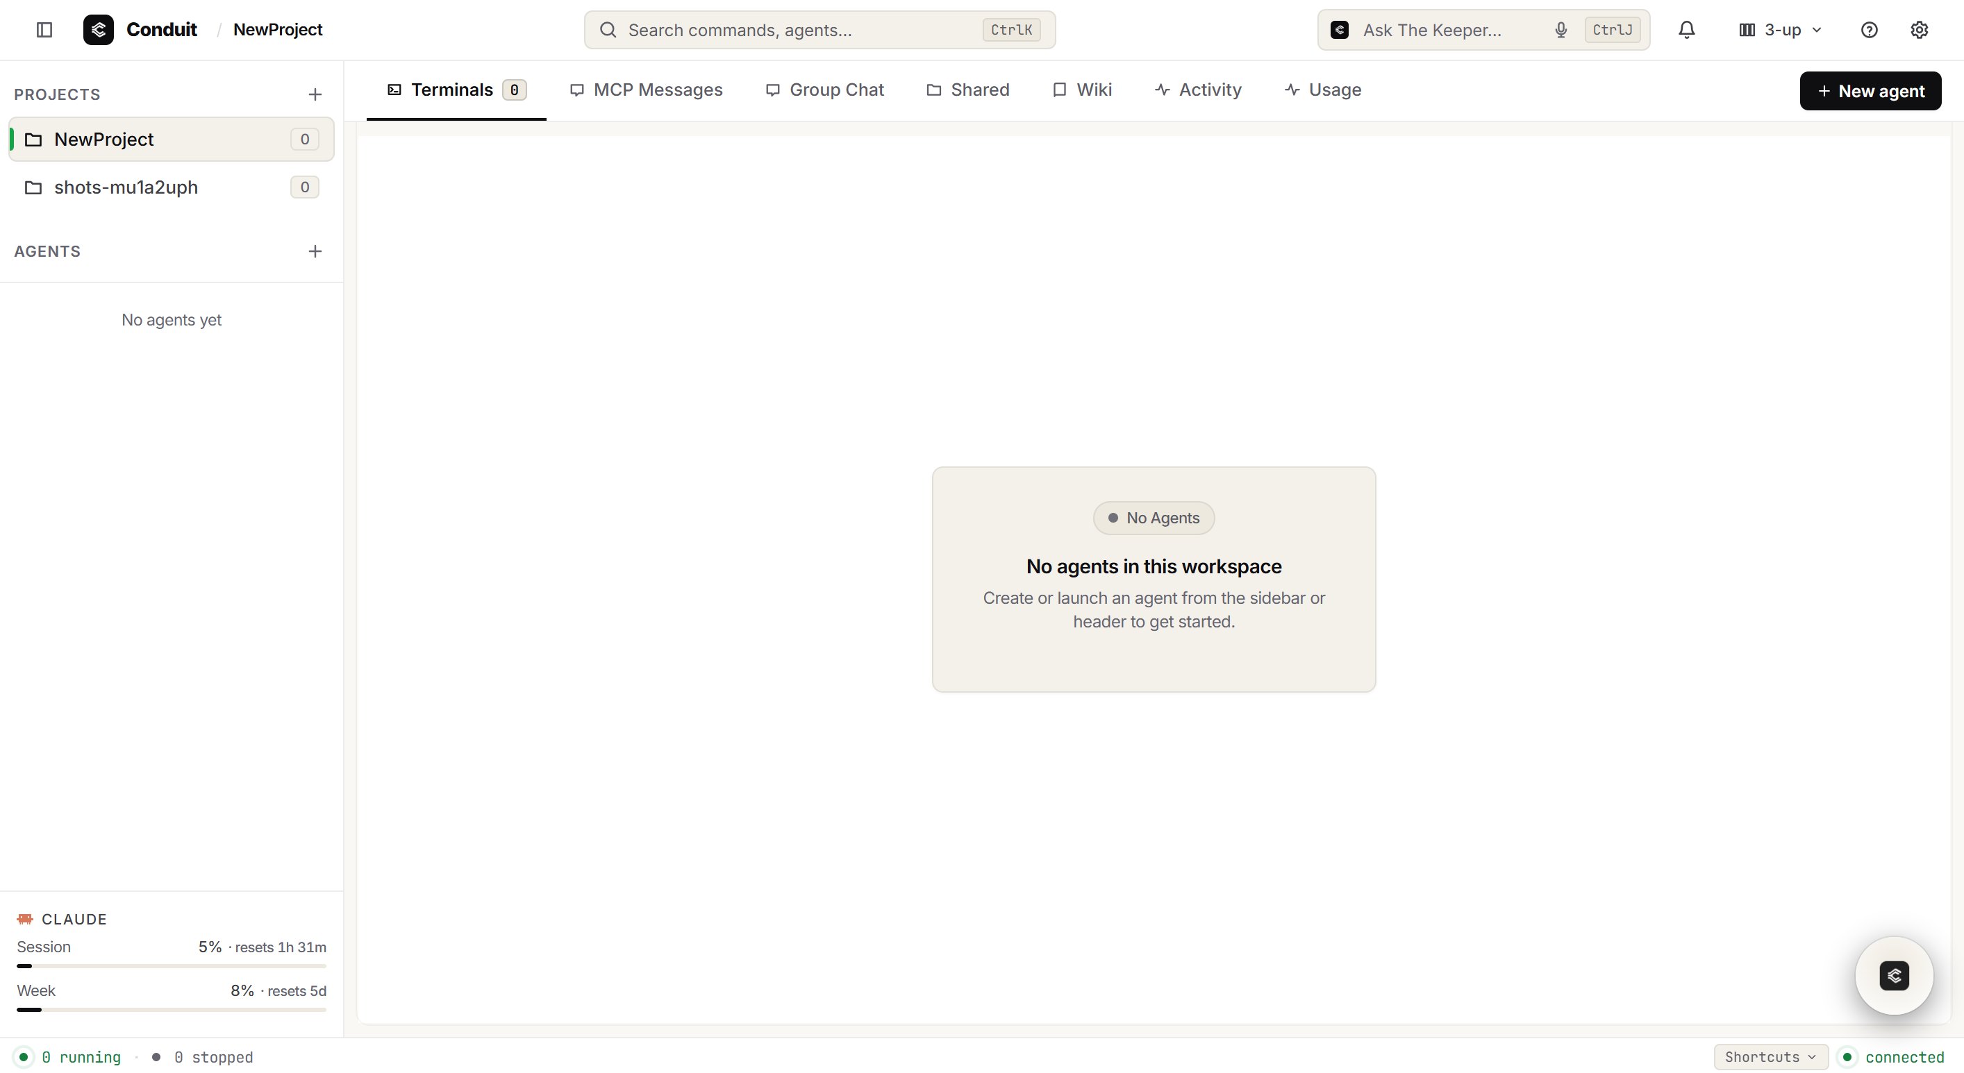Click the CtrlK shortcut badge
Screen dimensions: 1964x1073
1011,30
